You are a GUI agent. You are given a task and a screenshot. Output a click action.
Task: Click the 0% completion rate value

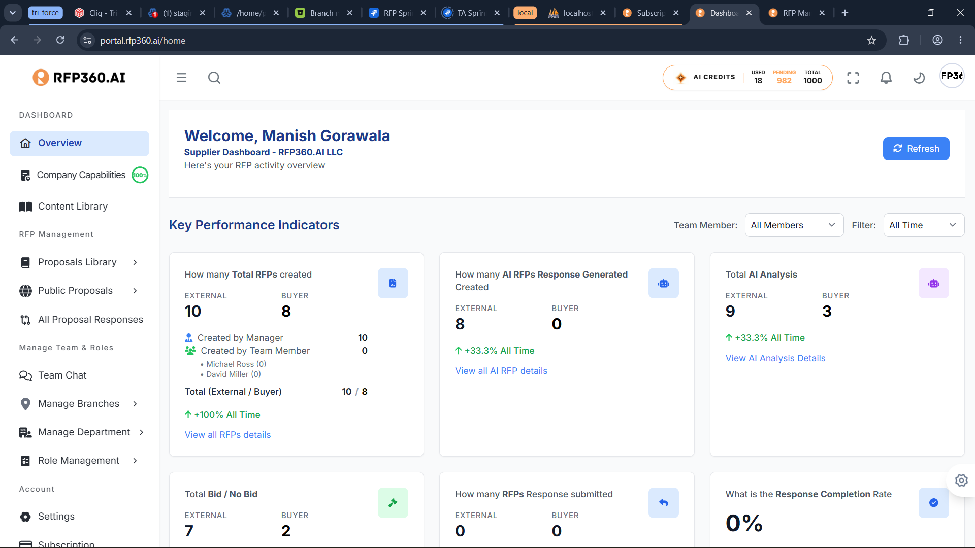(x=744, y=523)
